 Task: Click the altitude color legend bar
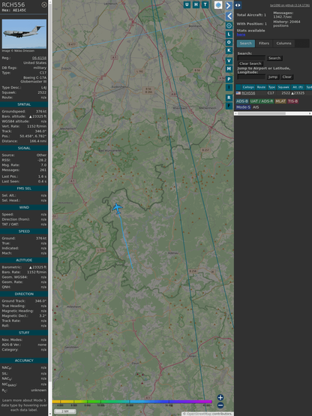pyautogui.click(x=132, y=402)
